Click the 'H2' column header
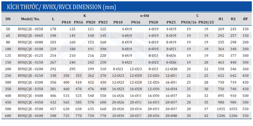The height and width of the screenshot is (126, 253). [233, 19]
